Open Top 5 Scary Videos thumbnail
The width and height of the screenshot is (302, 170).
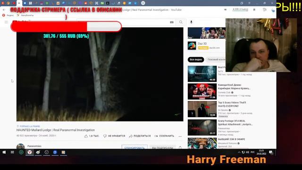coord(202,109)
